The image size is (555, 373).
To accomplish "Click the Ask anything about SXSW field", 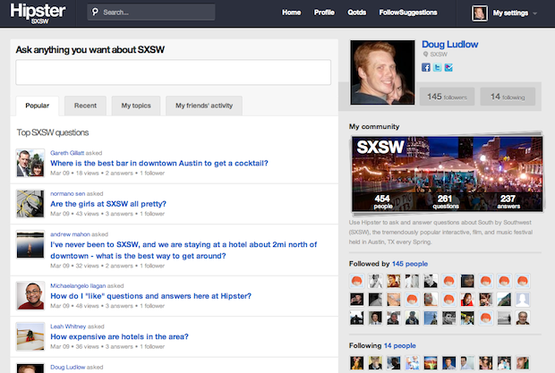I will click(x=174, y=72).
